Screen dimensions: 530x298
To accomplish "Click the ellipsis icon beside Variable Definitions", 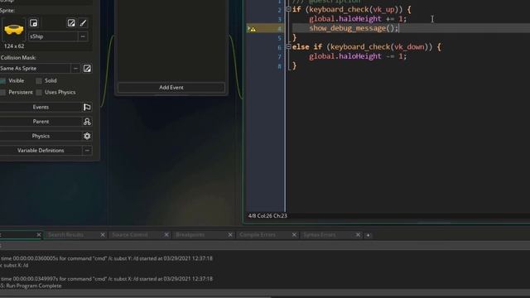I will [x=87, y=151].
